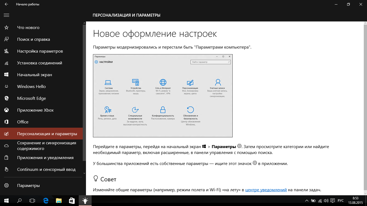Click the Edge icon in the sidebar
This screenshot has width=367, height=206.
(x=6, y=98)
